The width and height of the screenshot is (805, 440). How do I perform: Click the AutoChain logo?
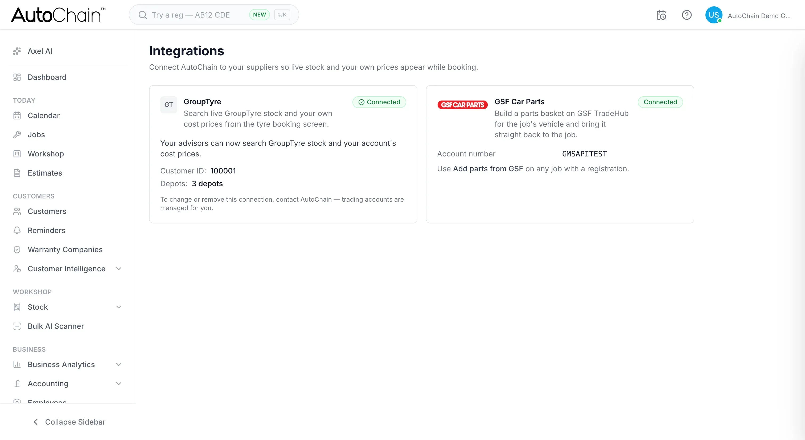(x=59, y=15)
